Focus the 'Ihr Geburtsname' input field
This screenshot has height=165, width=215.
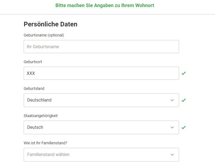[x=101, y=47]
